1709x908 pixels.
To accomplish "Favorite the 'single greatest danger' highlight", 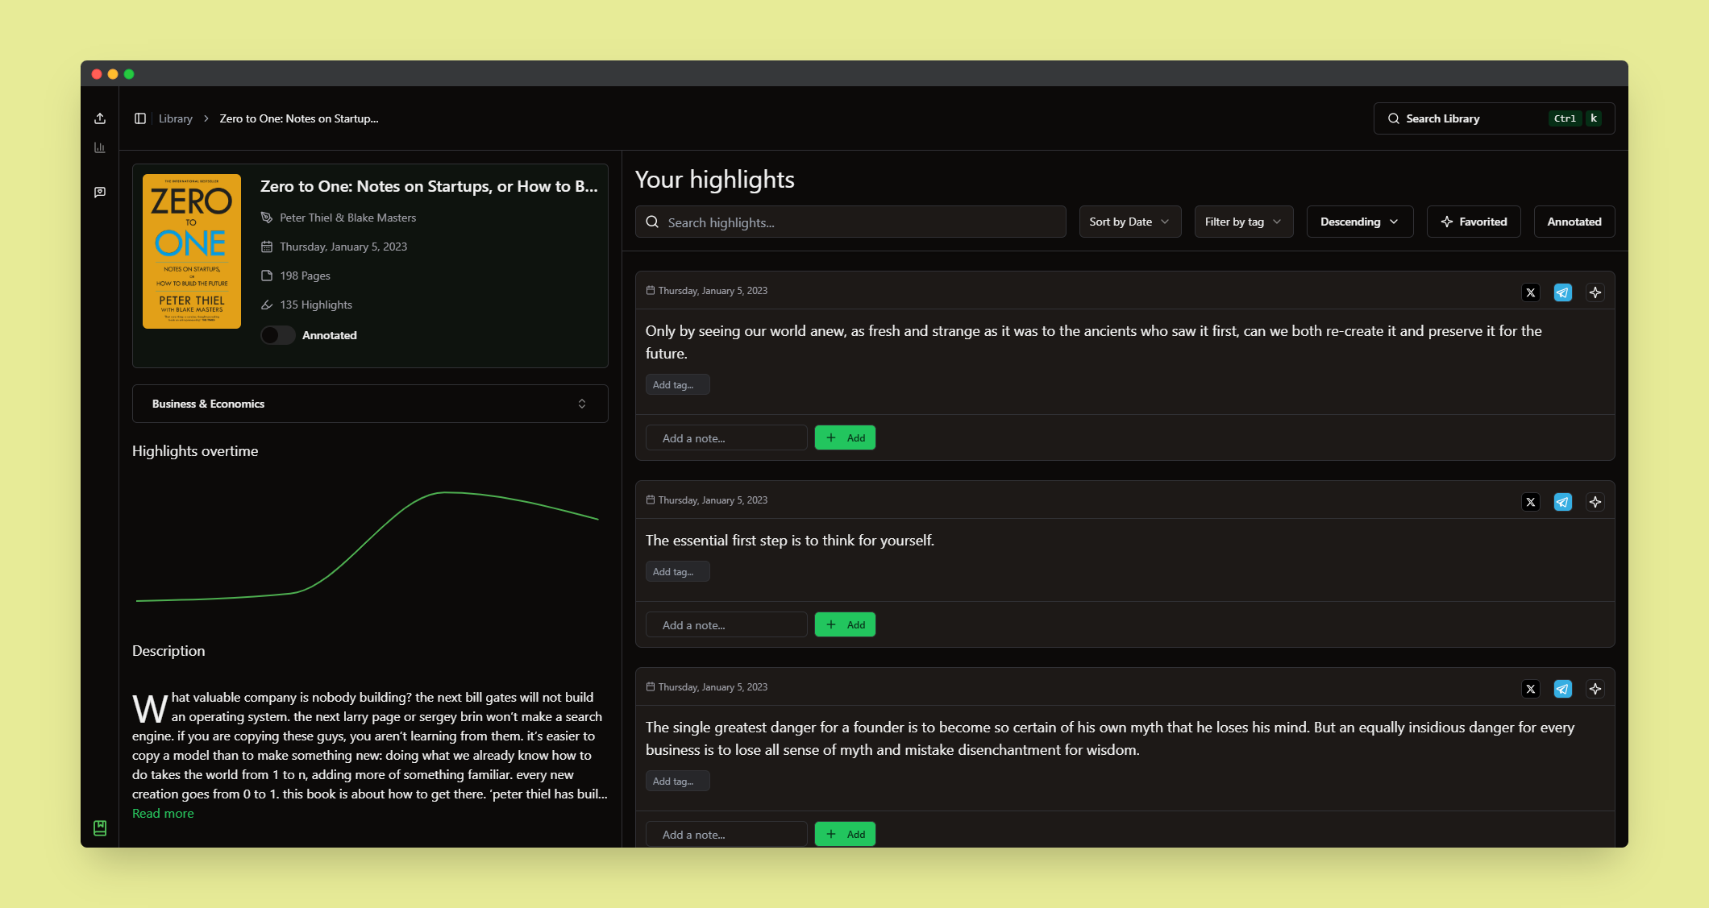I will tap(1595, 689).
